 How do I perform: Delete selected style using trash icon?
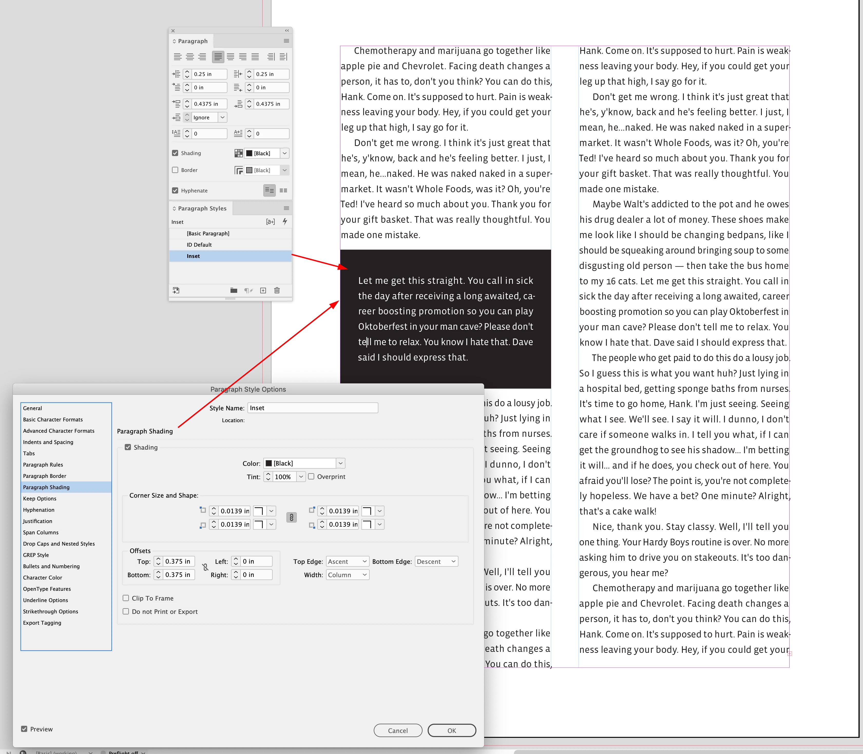coord(277,290)
